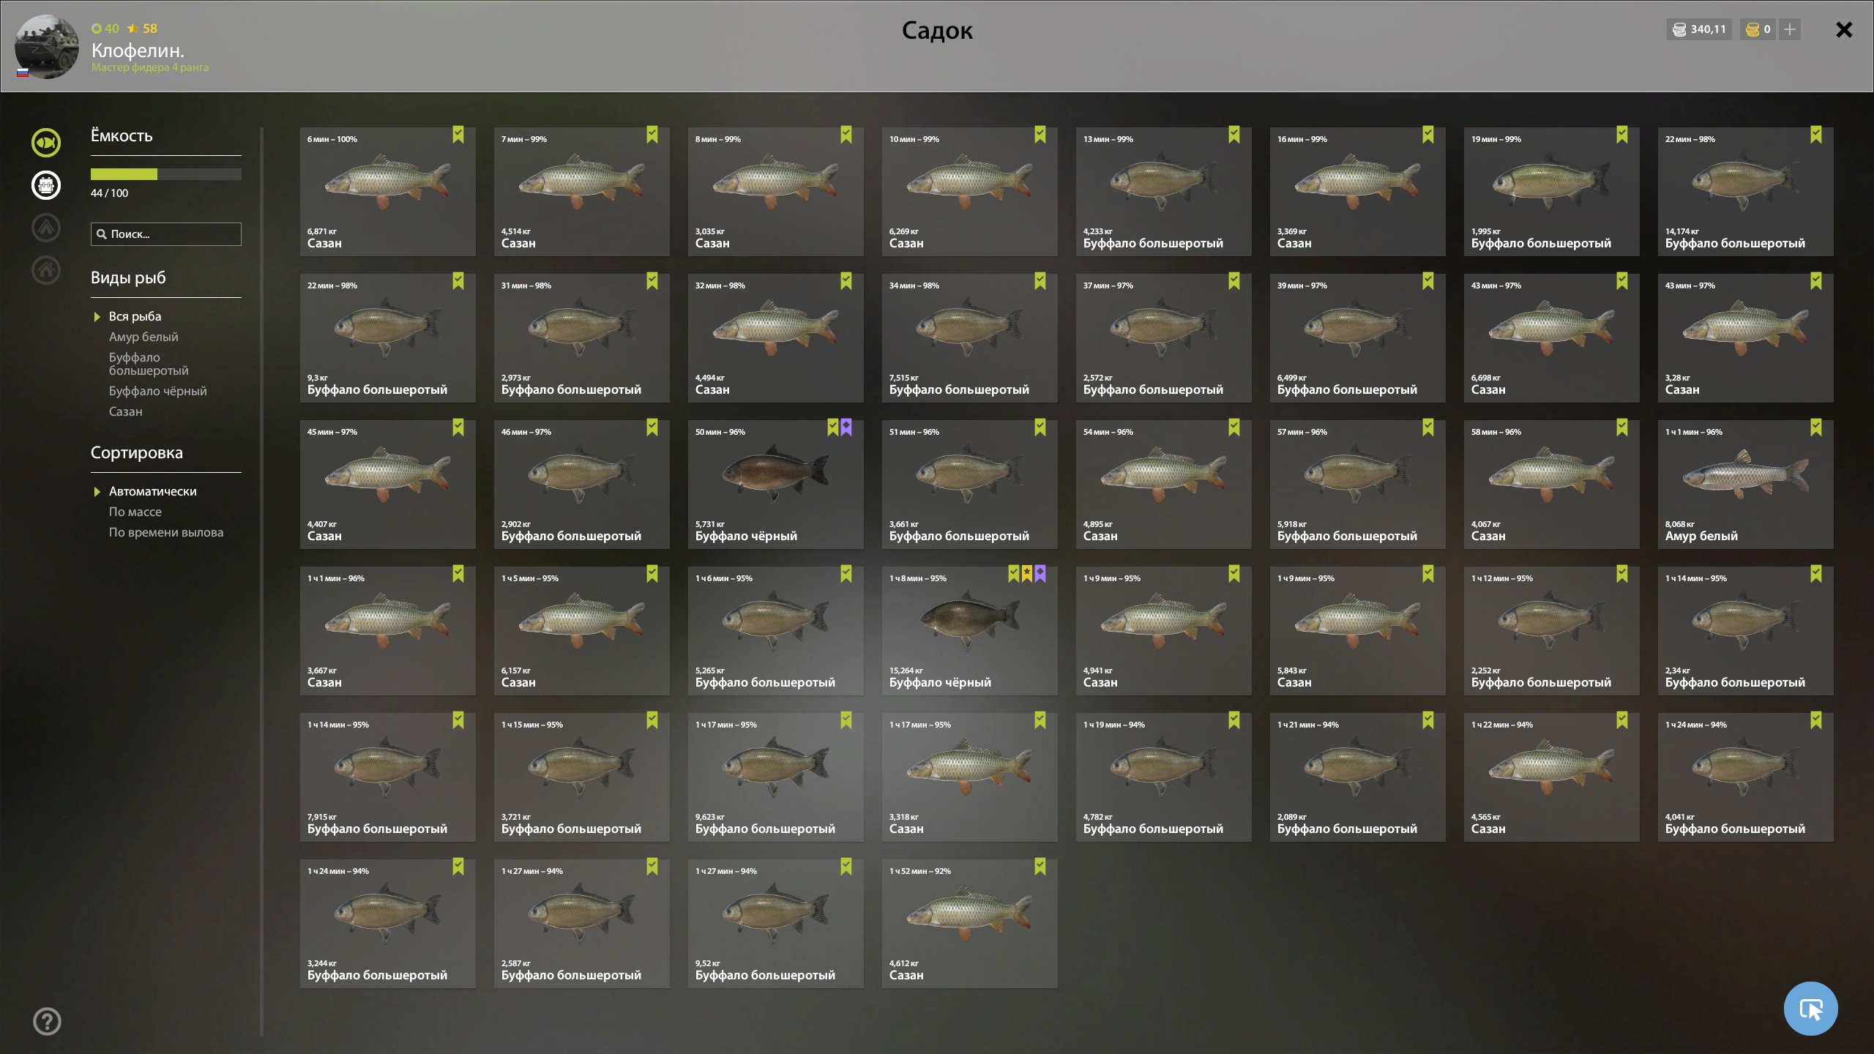Toggle the bookmark on Амур белый 8,068 кг
This screenshot has width=1874, height=1054.
click(x=1816, y=427)
